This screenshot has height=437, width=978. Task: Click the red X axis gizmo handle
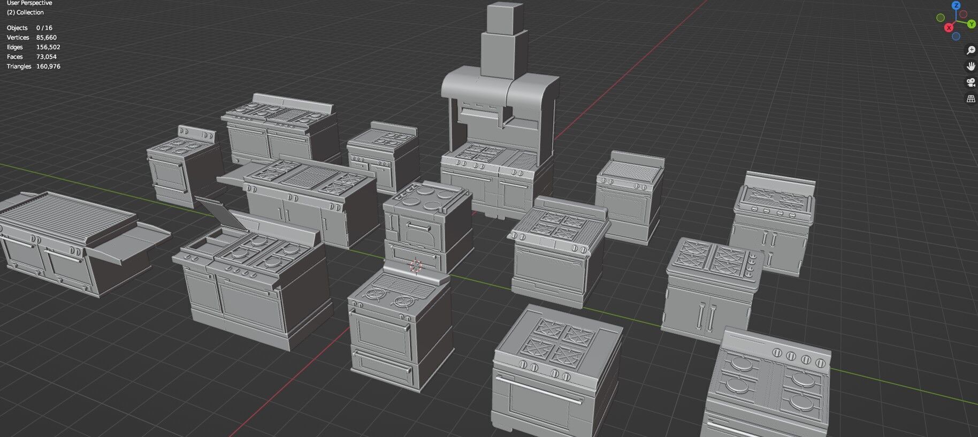click(949, 27)
